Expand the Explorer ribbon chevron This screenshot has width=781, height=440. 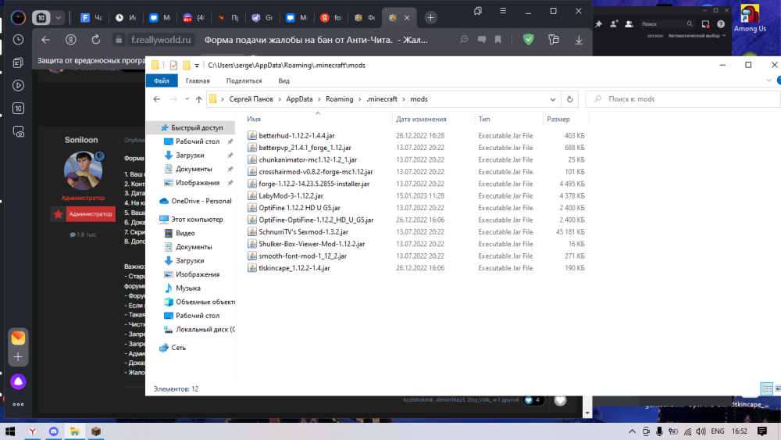click(769, 80)
